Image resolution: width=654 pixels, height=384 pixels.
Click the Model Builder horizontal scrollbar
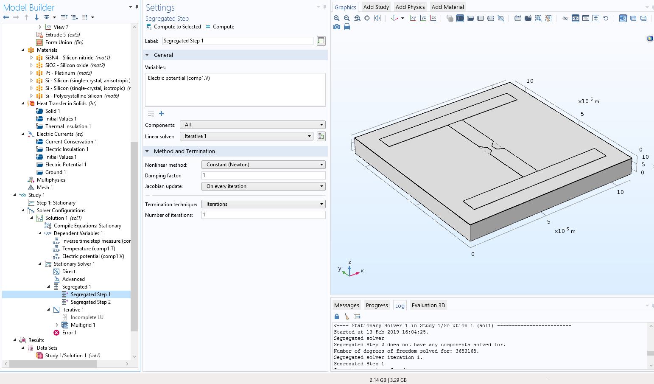click(x=53, y=364)
